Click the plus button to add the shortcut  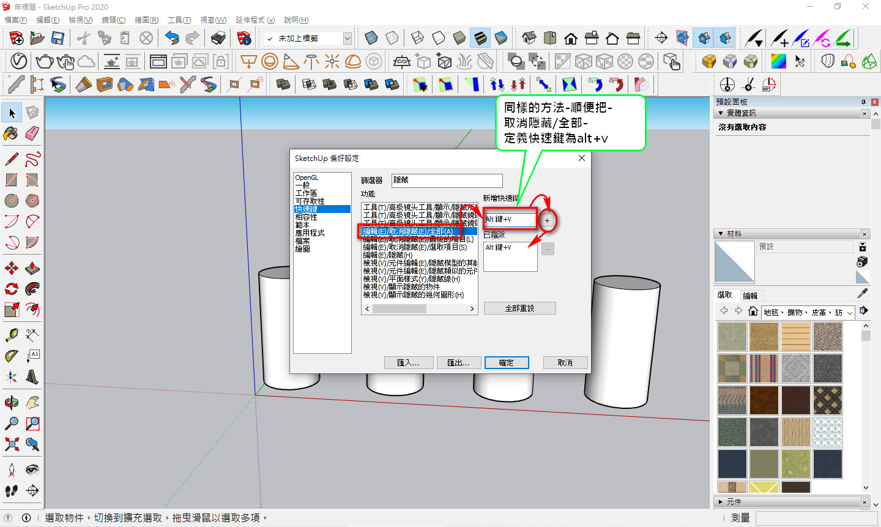pos(548,220)
